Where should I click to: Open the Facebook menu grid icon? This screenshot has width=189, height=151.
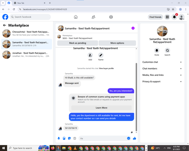[x=167, y=17]
